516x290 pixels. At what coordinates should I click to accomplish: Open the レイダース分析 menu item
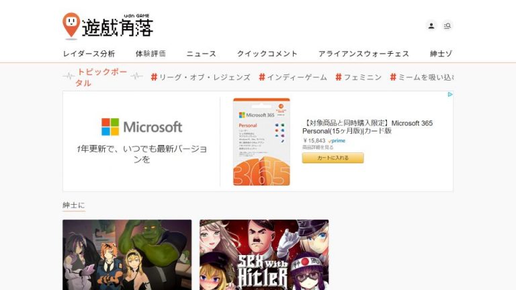[89, 54]
